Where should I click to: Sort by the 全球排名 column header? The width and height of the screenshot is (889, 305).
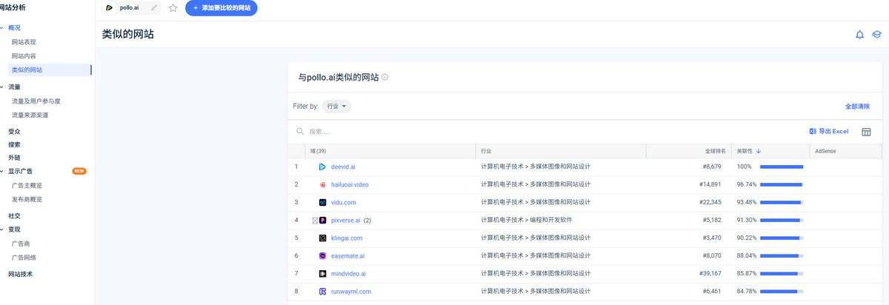689,151
